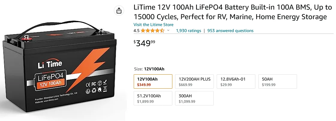Choose the 12V200AH PLUS size option
Screen dimensions: 336x121
(x=194, y=81)
